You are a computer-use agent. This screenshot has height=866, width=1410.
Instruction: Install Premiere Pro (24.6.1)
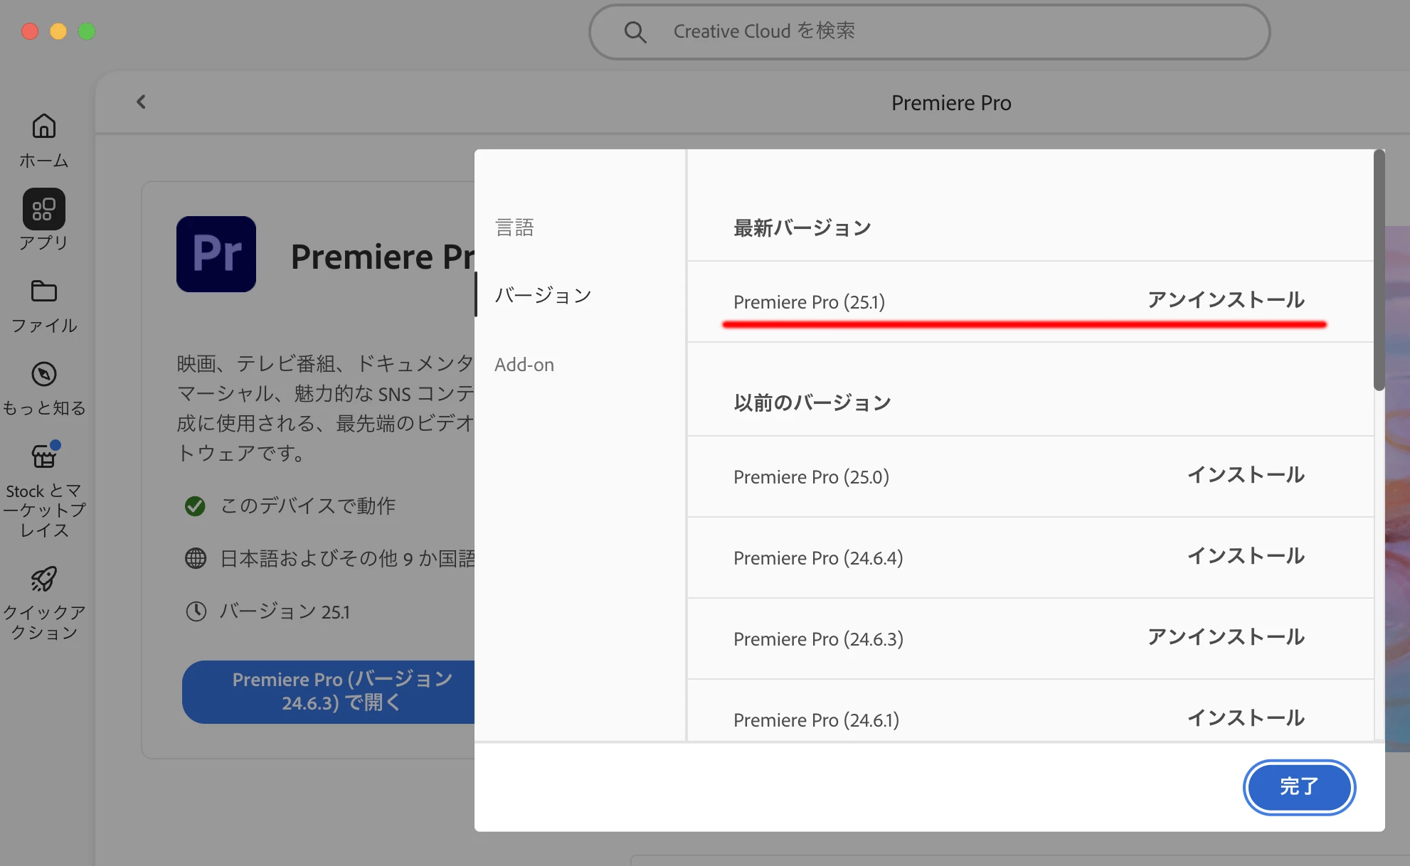pyautogui.click(x=1246, y=718)
